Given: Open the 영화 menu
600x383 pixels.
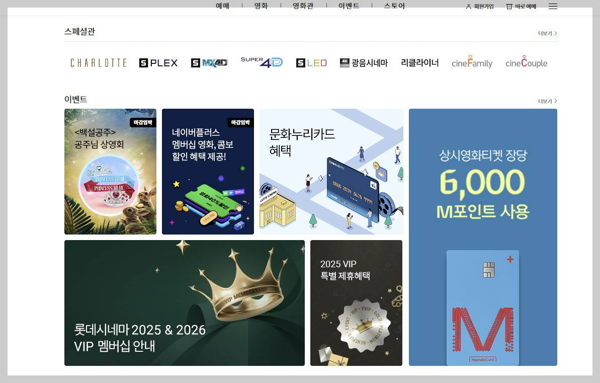Looking at the screenshot, I should pyautogui.click(x=261, y=6).
